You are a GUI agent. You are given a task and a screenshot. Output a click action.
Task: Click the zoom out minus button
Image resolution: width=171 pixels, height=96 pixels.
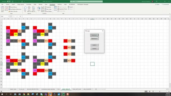pos(156,91)
